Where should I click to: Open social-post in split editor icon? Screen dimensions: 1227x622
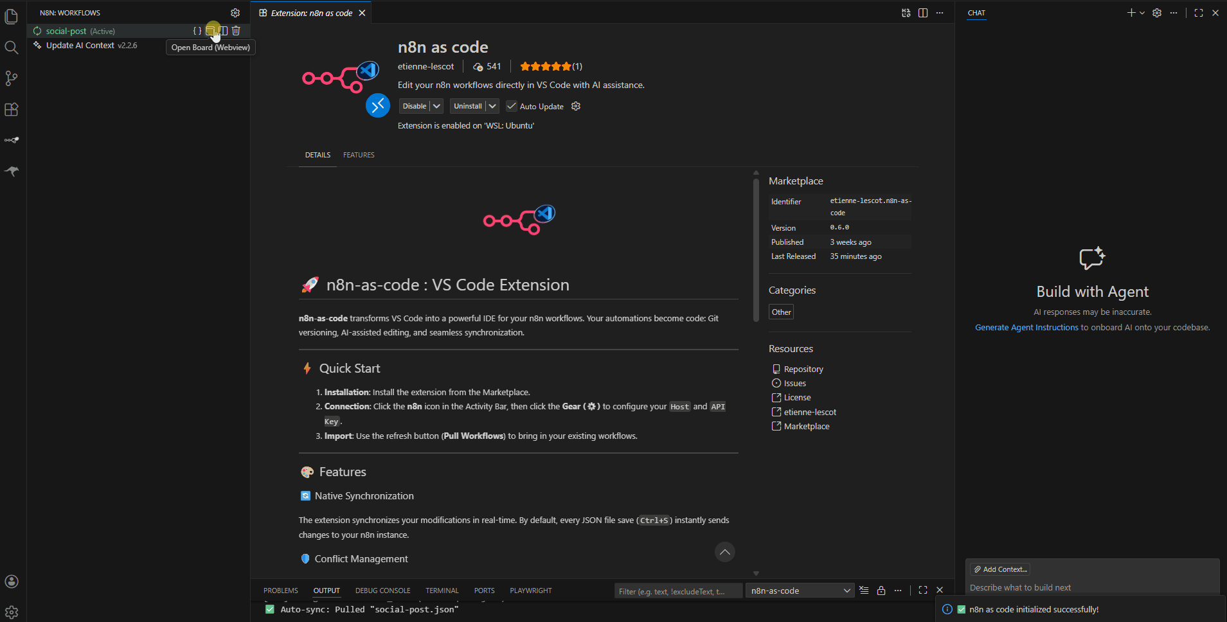224,30
